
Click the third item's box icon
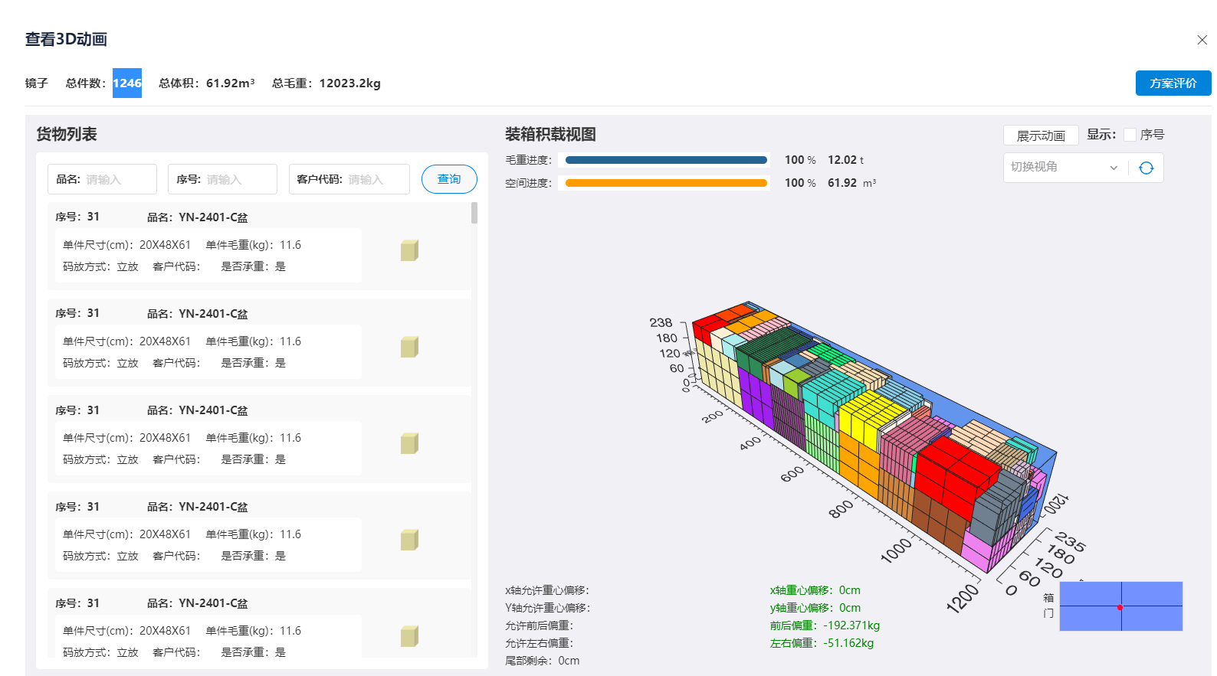click(x=409, y=443)
